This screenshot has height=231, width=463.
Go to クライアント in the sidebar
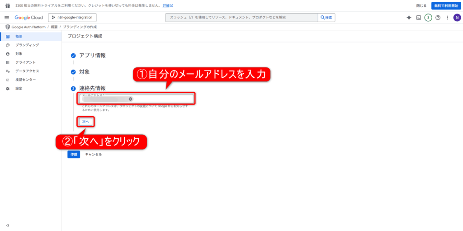(25, 62)
